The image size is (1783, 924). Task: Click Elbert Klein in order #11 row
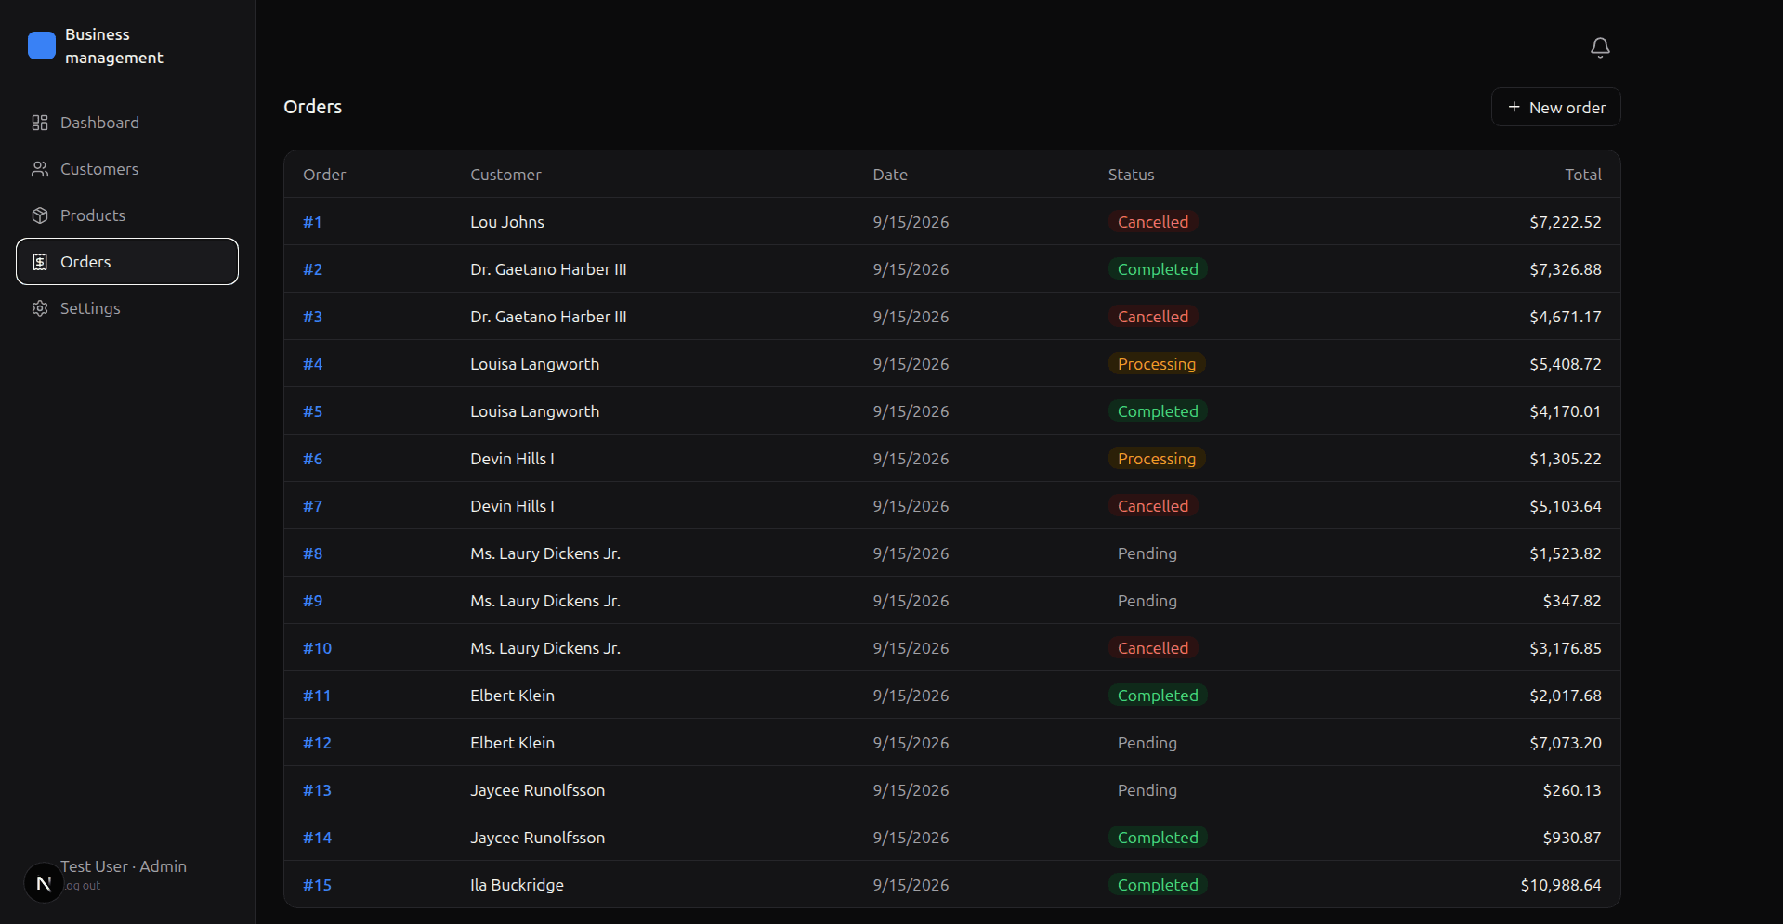tap(512, 696)
